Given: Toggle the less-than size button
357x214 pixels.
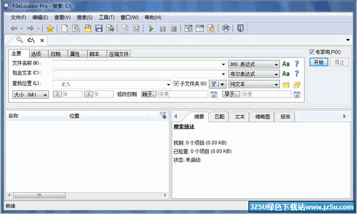Looking at the screenshot, I should (x=88, y=94).
